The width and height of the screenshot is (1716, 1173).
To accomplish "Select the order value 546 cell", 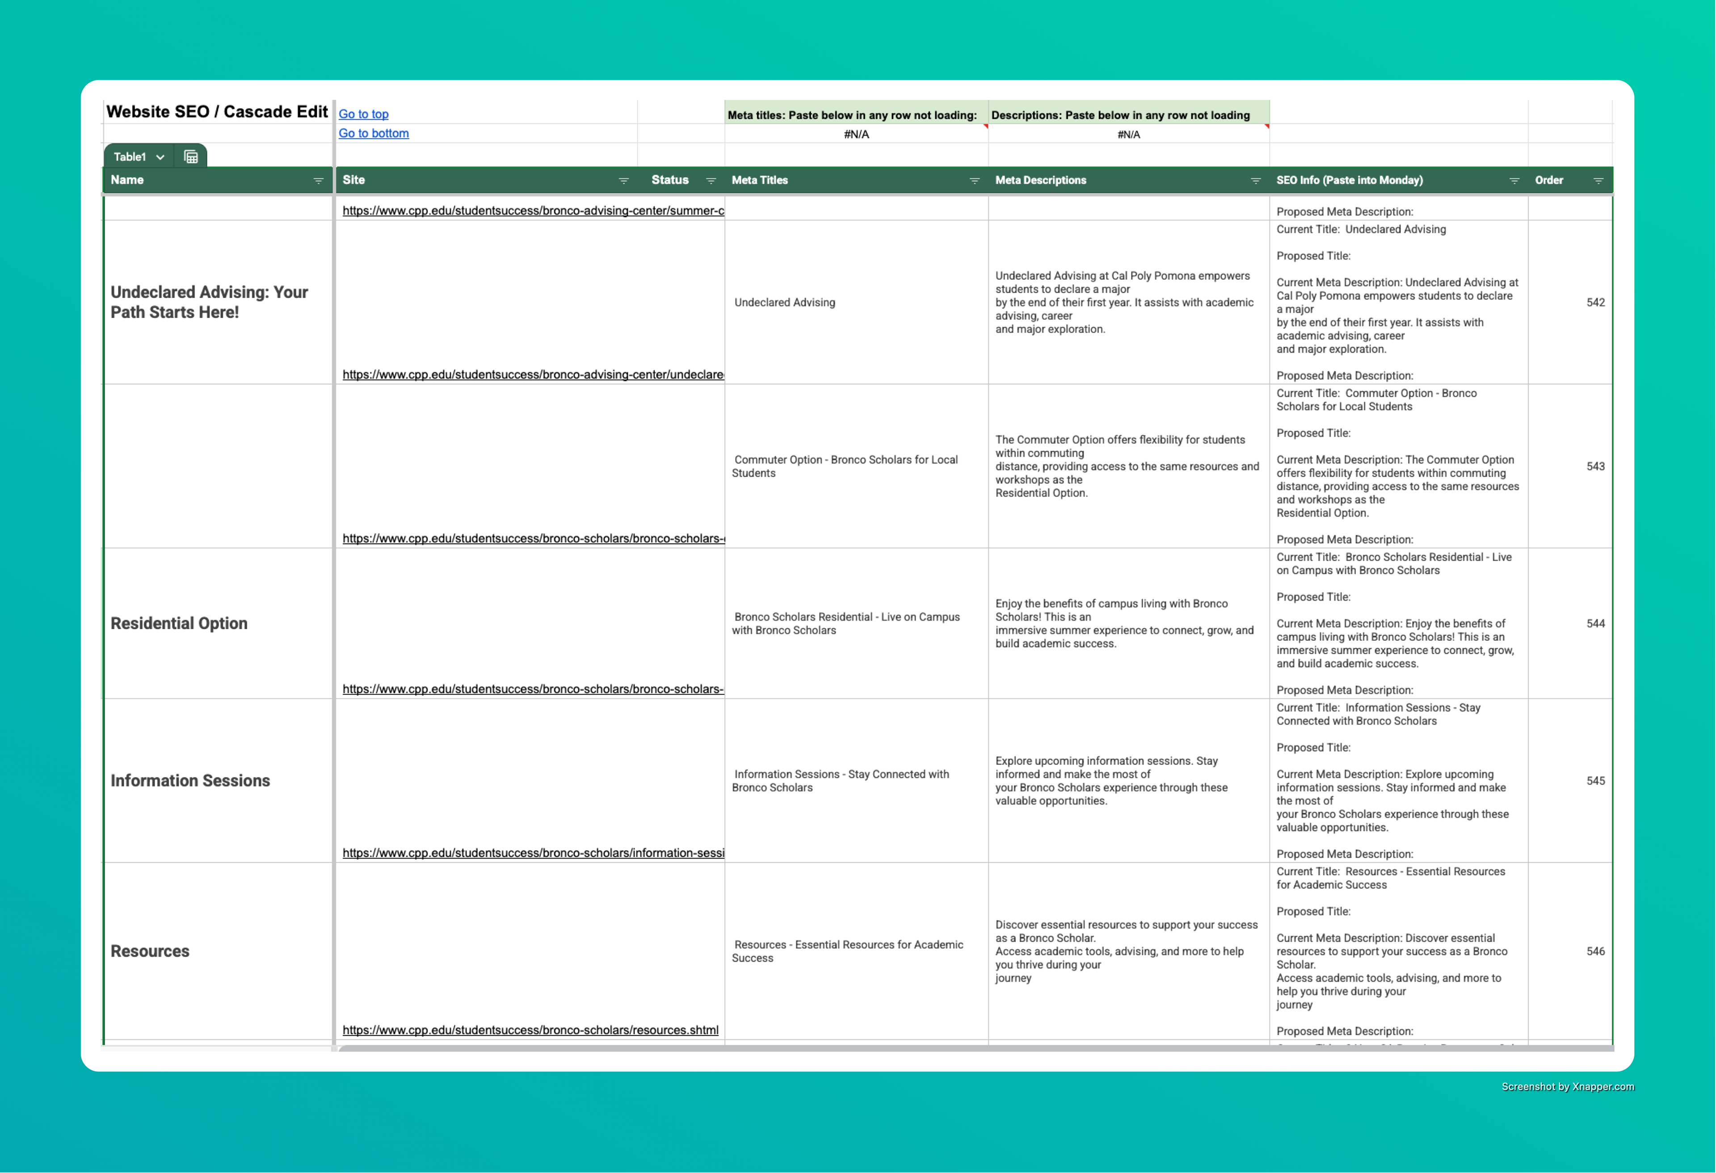I will [x=1570, y=951].
